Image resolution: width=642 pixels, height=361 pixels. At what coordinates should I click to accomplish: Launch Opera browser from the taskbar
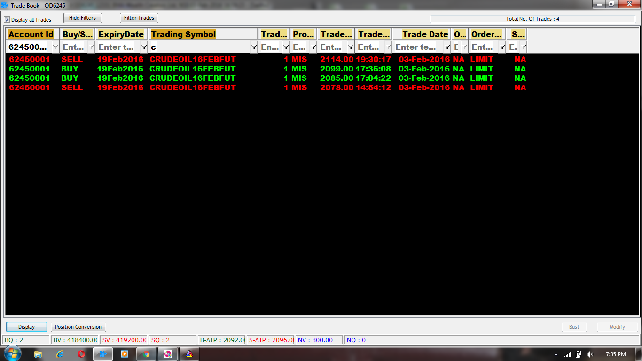pyautogui.click(x=81, y=354)
